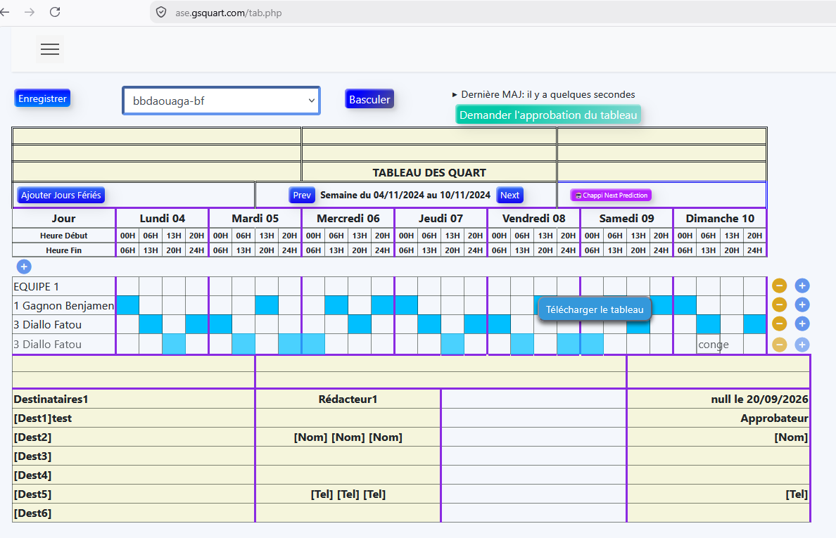Click the conge input field on Dimanche
Screen dimensions: 836x538
click(x=709, y=345)
